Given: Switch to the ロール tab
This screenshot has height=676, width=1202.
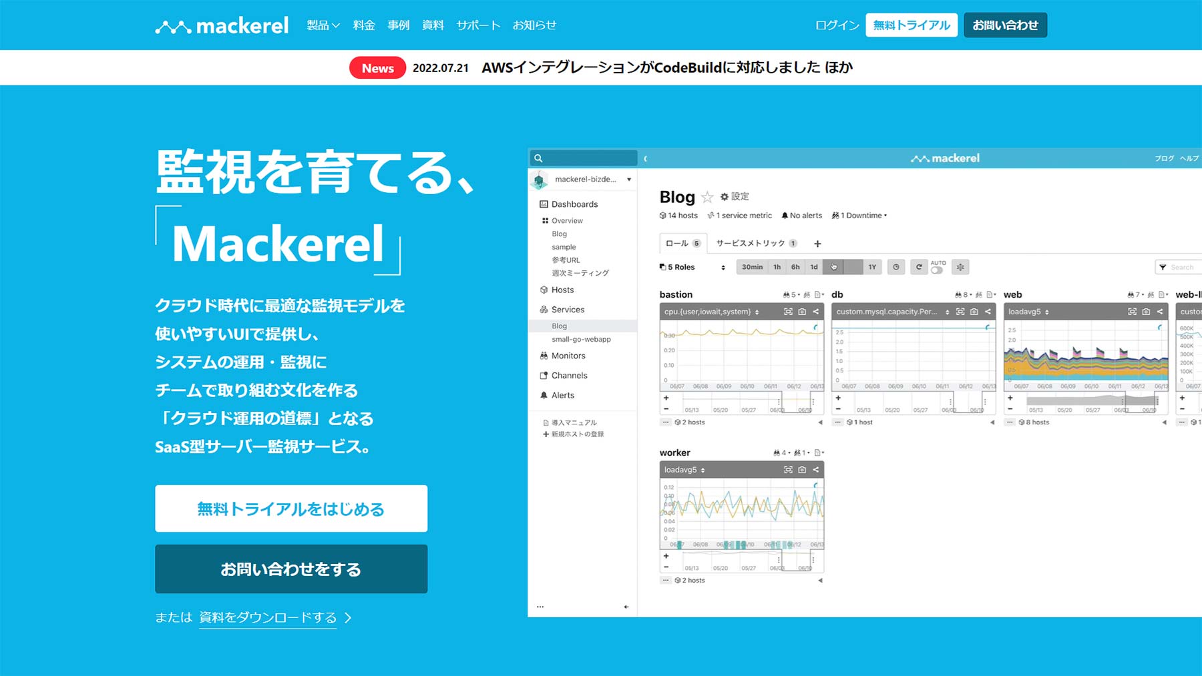Looking at the screenshot, I should click(682, 244).
